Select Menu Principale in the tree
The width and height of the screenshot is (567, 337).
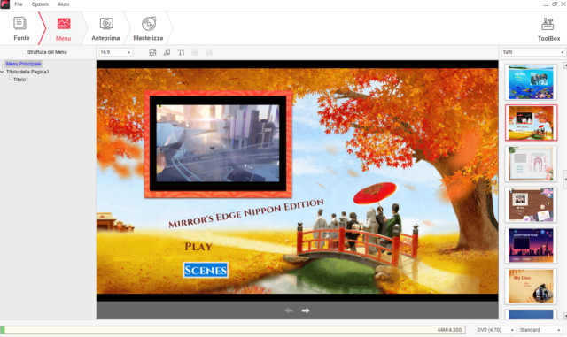(24, 64)
